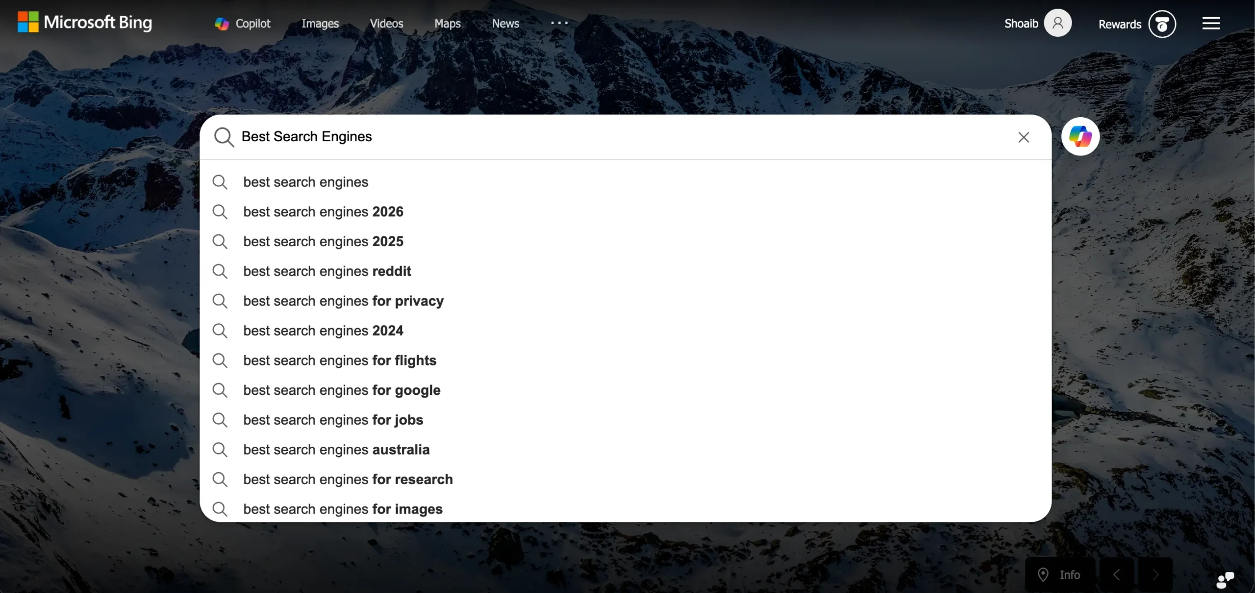1255x593 pixels.
Task: Choose the 'best search engines for flights' suggestion
Action: click(340, 361)
